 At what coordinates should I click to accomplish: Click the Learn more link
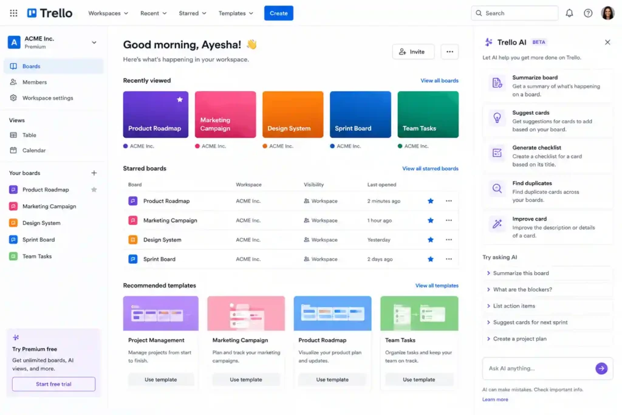pyautogui.click(x=495, y=400)
